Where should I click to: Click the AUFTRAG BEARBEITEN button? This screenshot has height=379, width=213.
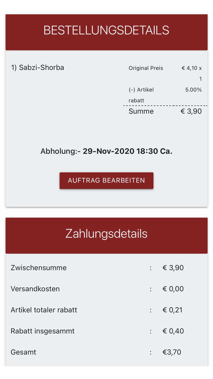[106, 180]
